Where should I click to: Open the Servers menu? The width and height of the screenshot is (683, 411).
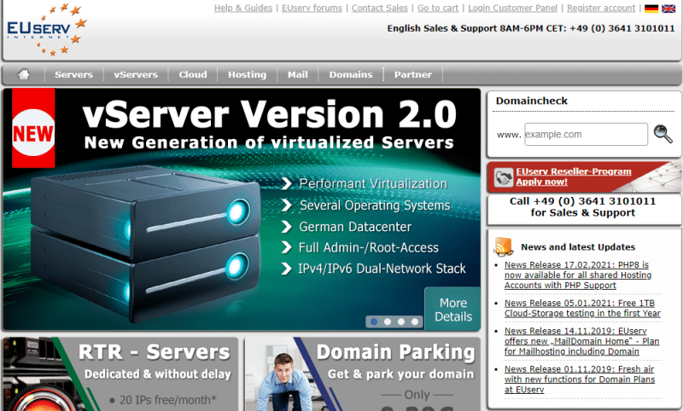tap(73, 74)
